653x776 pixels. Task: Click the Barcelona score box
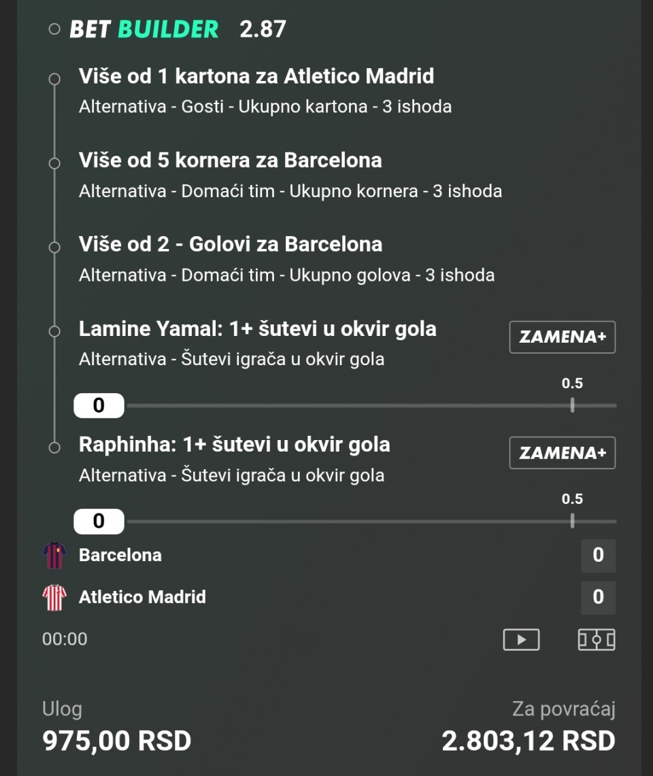click(598, 555)
